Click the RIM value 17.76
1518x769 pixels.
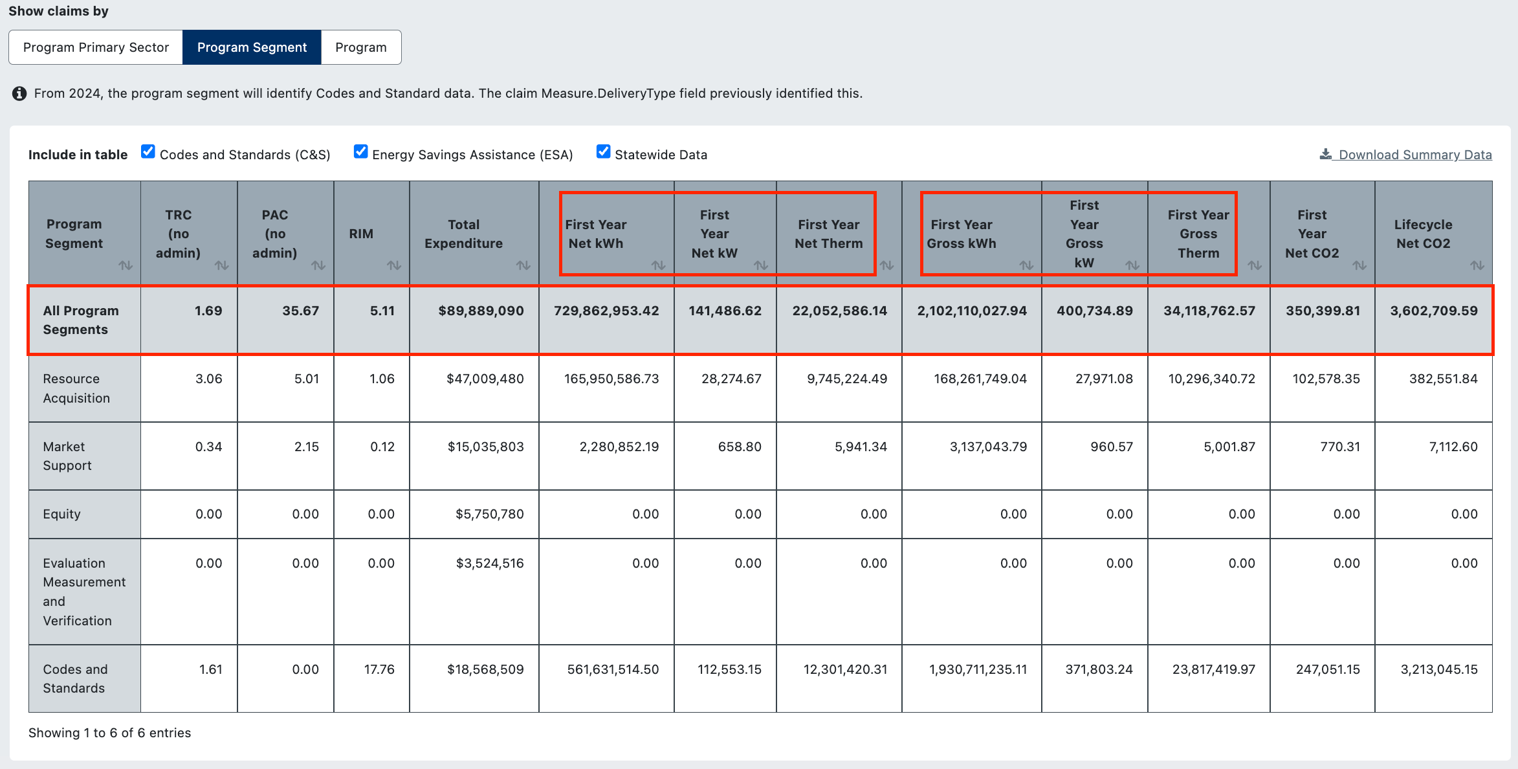[x=379, y=669]
